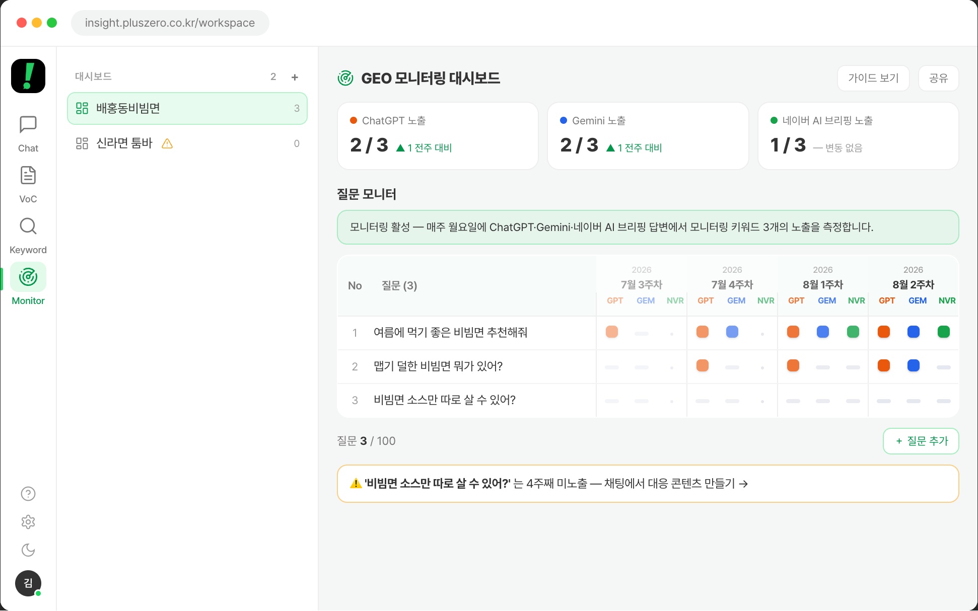Click the green macOS window maximize button

pos(52,23)
